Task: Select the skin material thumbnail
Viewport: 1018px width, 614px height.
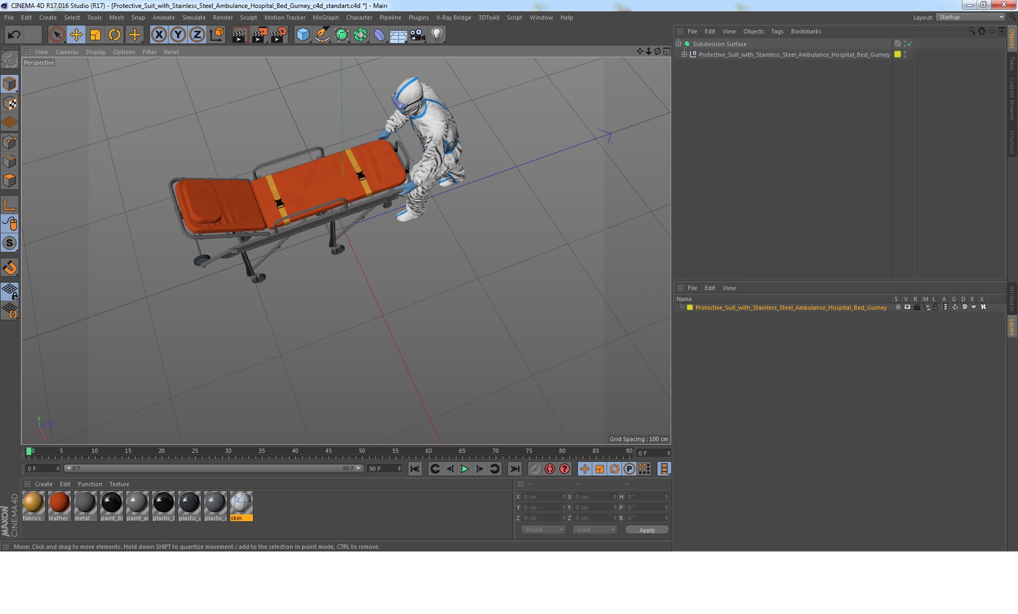Action: click(241, 506)
